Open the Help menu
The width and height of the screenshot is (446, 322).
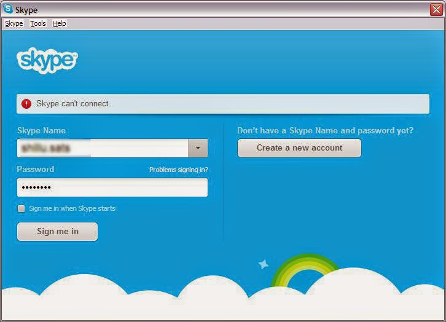(60, 23)
